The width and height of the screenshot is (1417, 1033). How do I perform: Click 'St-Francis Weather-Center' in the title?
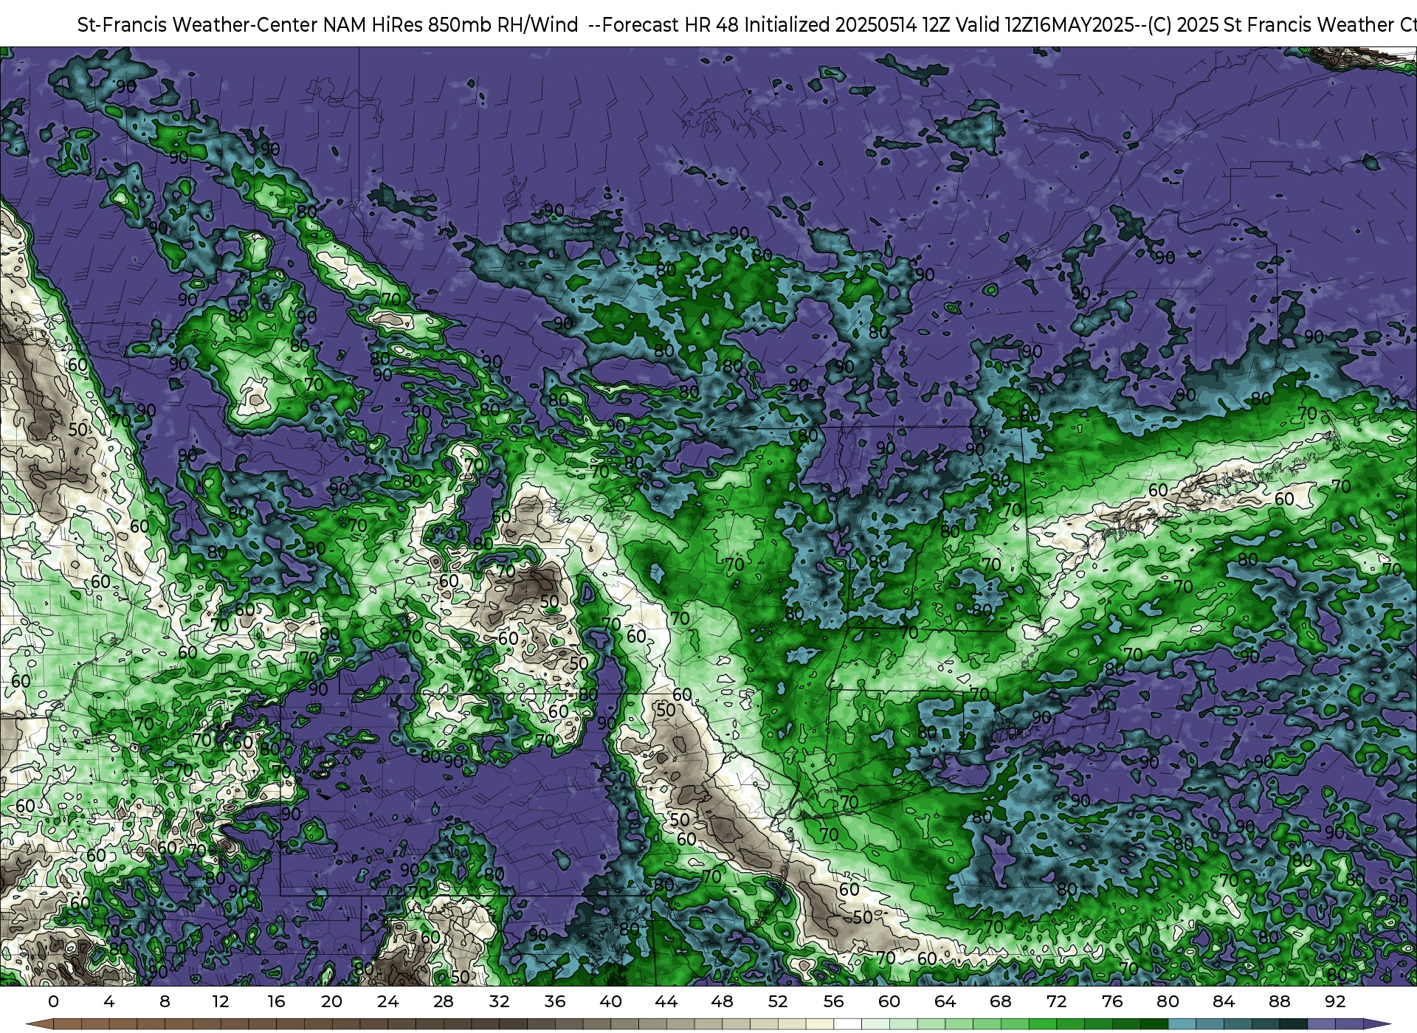[198, 25]
